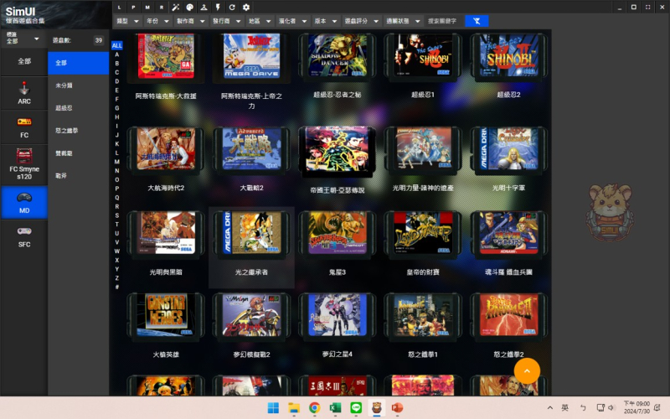Click the lightning bolt icon

tap(218, 8)
